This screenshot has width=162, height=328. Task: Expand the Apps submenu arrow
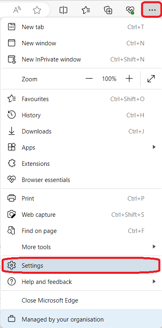pyautogui.click(x=154, y=147)
